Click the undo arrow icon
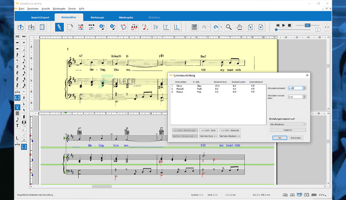 click(x=204, y=27)
